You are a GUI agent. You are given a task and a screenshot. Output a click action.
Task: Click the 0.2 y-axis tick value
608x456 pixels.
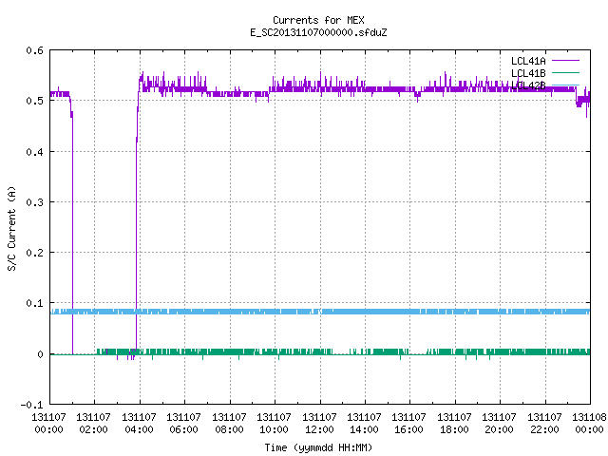[x=34, y=253]
